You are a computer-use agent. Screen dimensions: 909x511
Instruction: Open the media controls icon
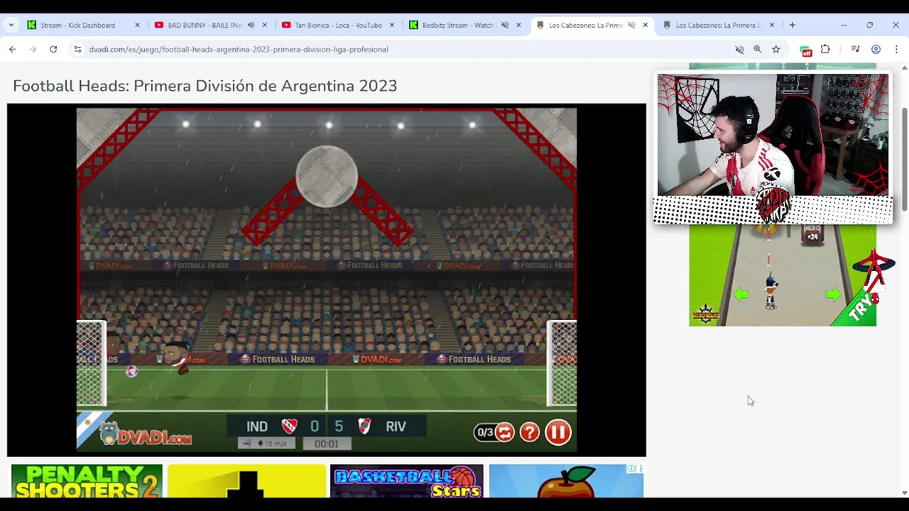tap(856, 49)
